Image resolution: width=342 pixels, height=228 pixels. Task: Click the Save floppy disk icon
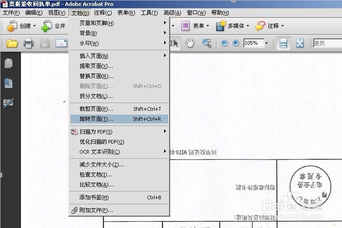tap(45, 43)
